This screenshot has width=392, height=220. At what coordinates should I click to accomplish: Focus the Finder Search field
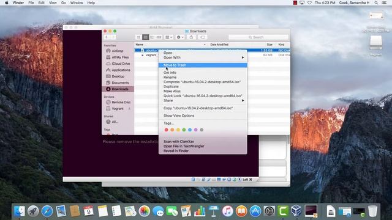coord(258,37)
